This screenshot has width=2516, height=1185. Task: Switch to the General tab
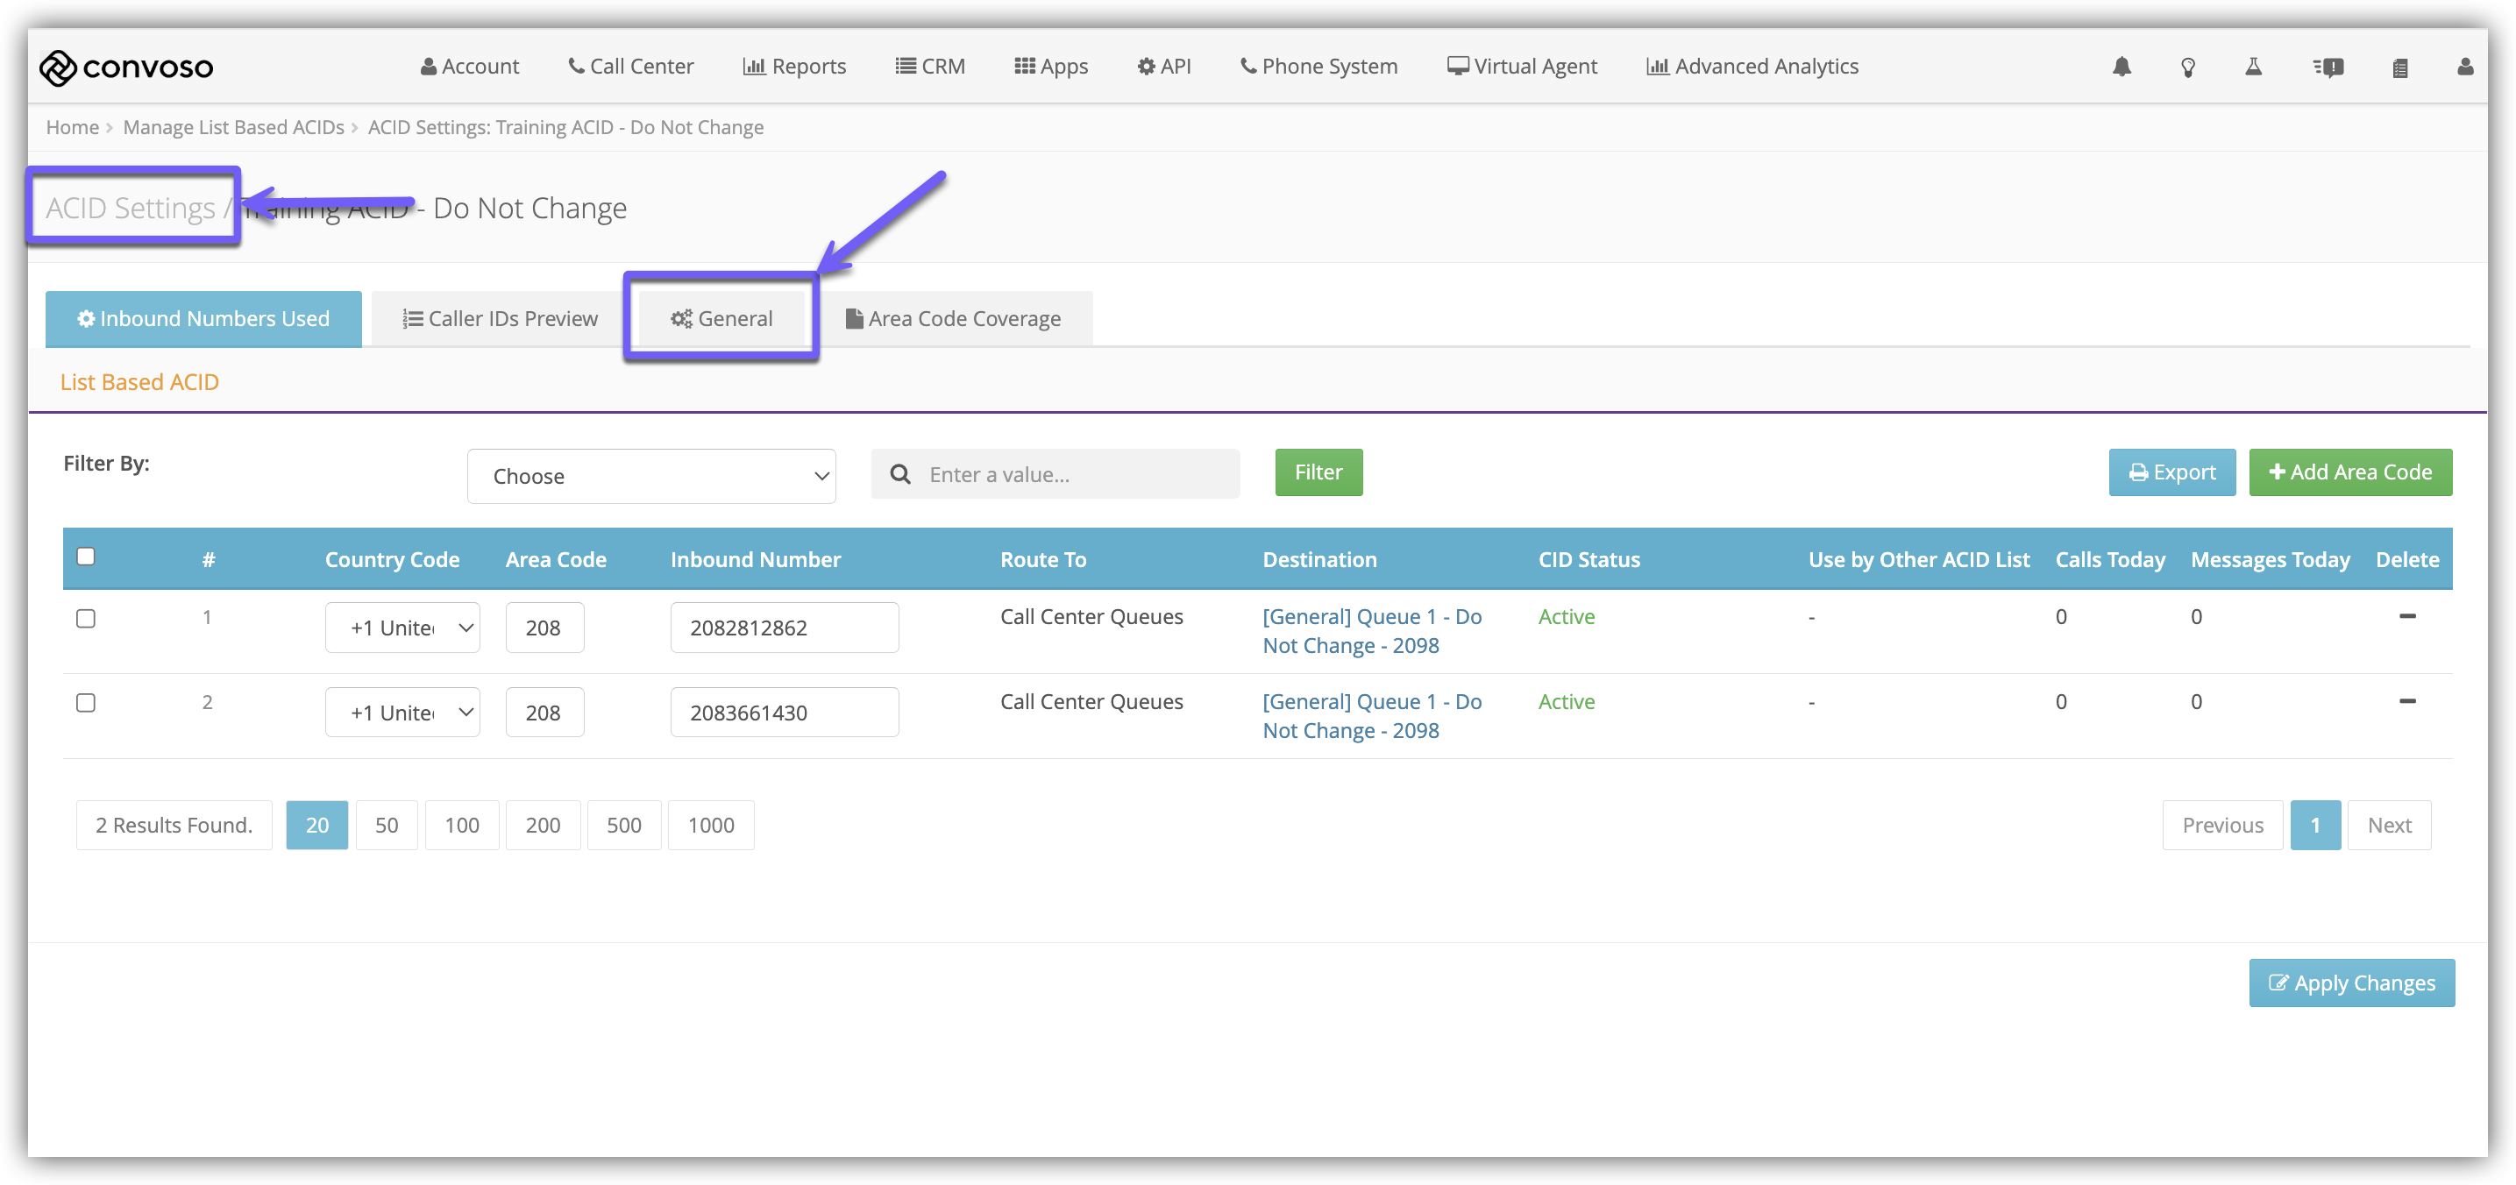coord(721,318)
